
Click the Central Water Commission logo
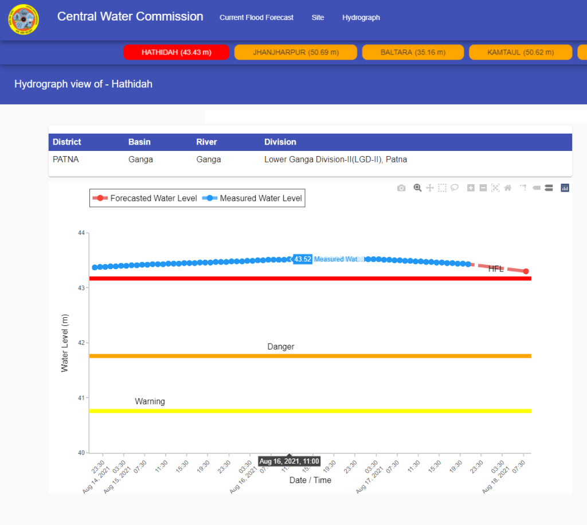pyautogui.click(x=24, y=20)
